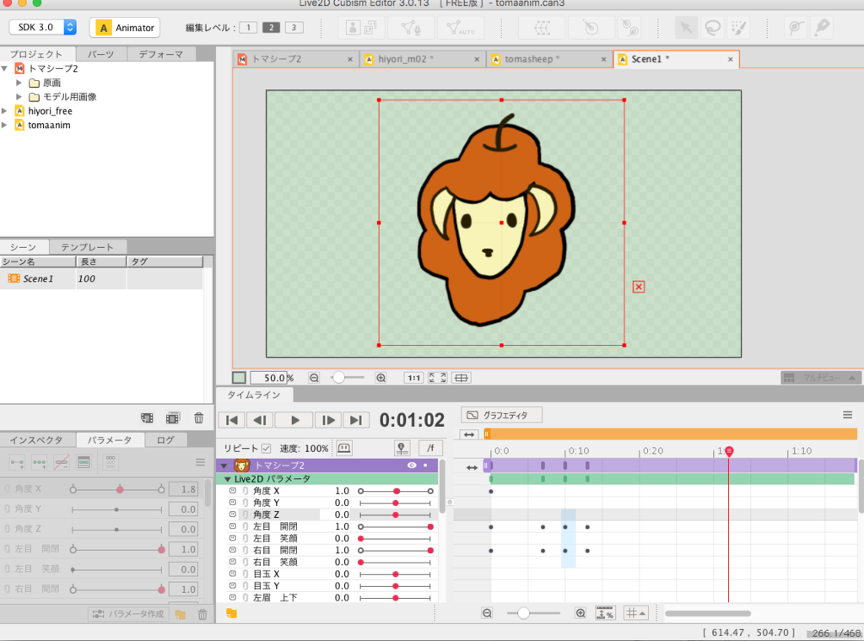Screen dimensions: 864x641
Task: Switch to the インスペクタ tab
Action: 36,440
